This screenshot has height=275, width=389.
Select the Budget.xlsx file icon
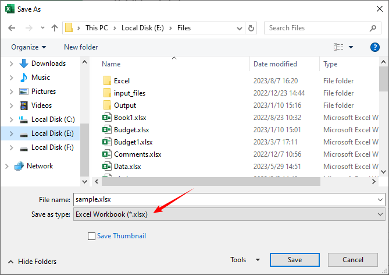click(x=106, y=129)
